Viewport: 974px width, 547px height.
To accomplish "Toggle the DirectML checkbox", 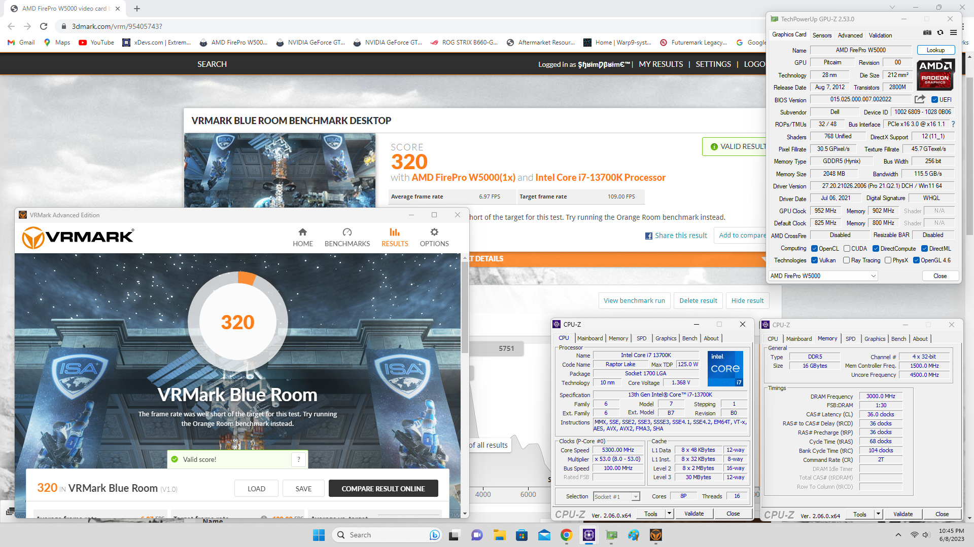I will (924, 249).
